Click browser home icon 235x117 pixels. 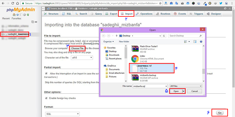click(x=17, y=3)
